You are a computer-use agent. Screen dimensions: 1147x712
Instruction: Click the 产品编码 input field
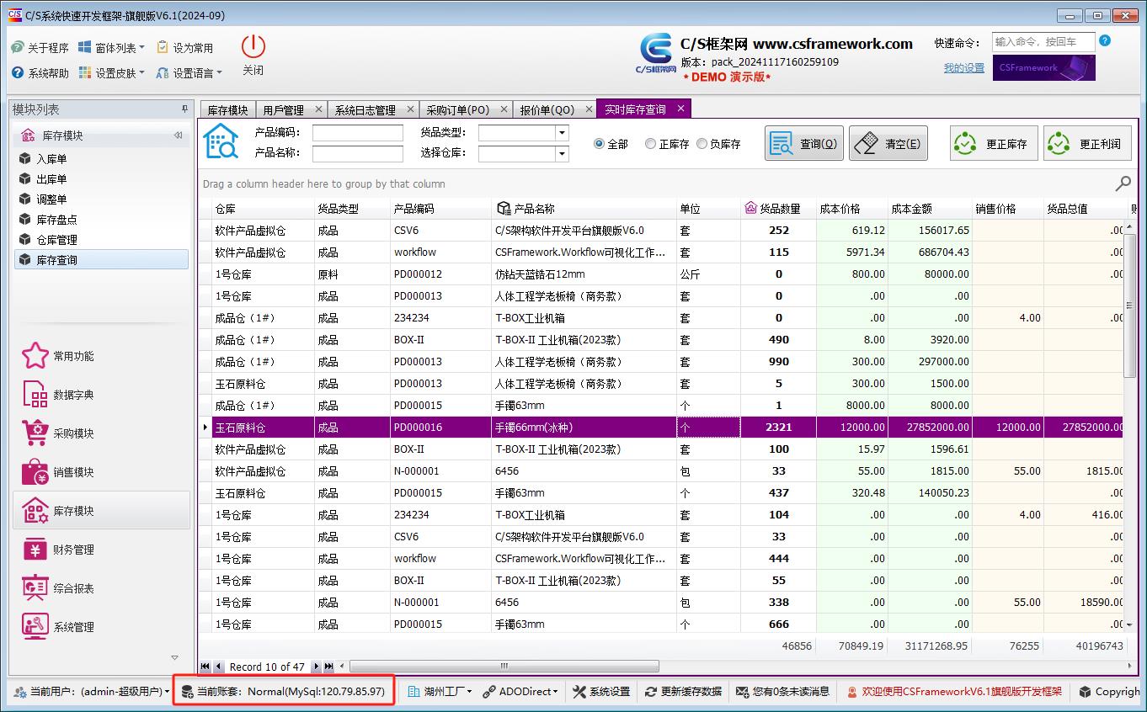tap(357, 133)
